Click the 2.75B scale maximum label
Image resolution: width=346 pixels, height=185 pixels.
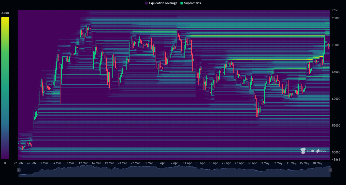(5, 13)
